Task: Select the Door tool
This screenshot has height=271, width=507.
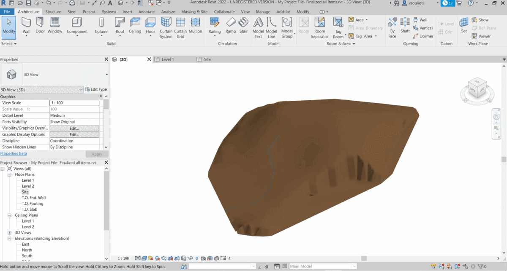Action: coord(40,25)
